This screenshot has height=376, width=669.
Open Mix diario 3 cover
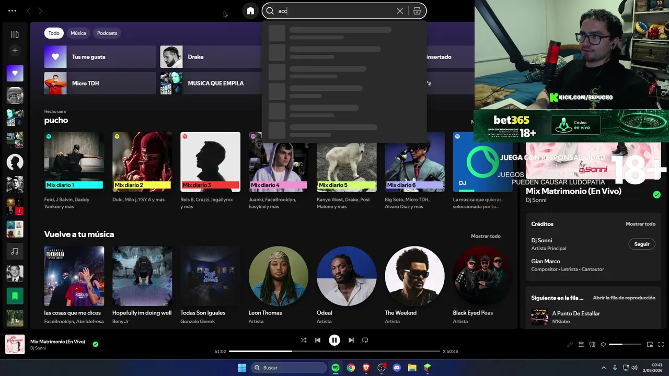(210, 162)
